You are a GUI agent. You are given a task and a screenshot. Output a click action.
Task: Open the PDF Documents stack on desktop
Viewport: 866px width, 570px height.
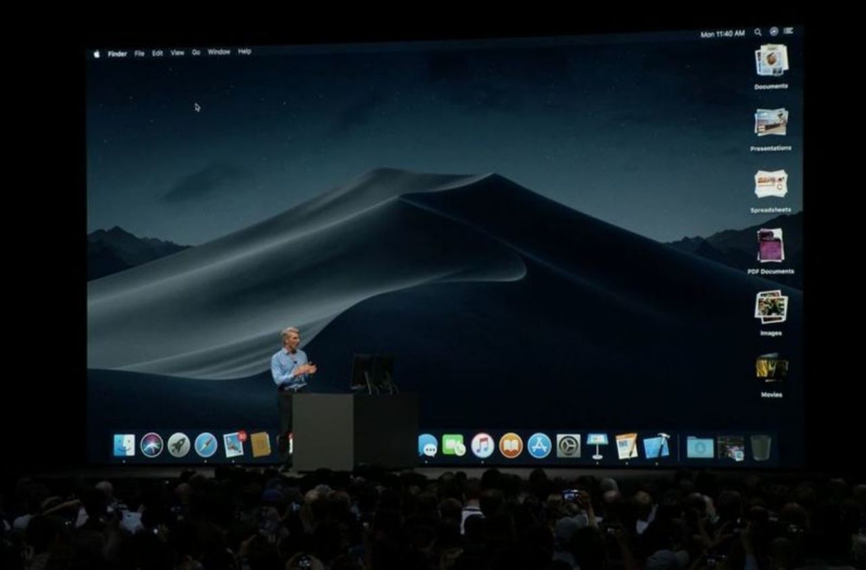pyautogui.click(x=771, y=245)
